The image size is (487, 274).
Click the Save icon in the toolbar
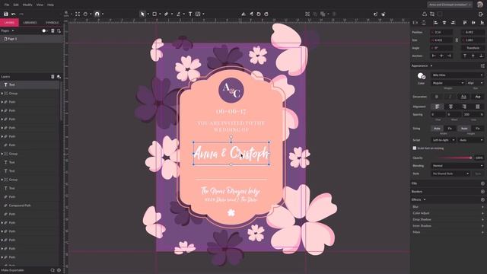click(5, 14)
